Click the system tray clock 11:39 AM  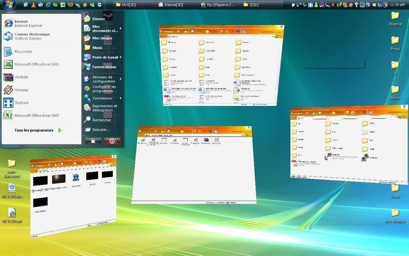pyautogui.click(x=397, y=5)
